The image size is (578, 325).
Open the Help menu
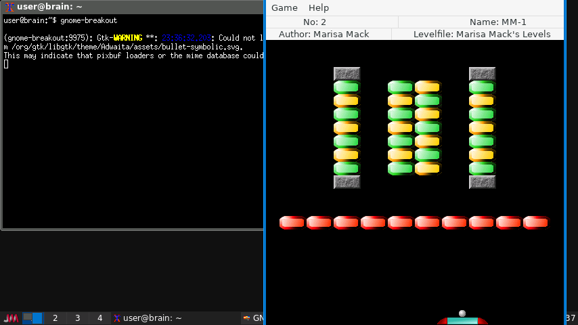tap(319, 7)
